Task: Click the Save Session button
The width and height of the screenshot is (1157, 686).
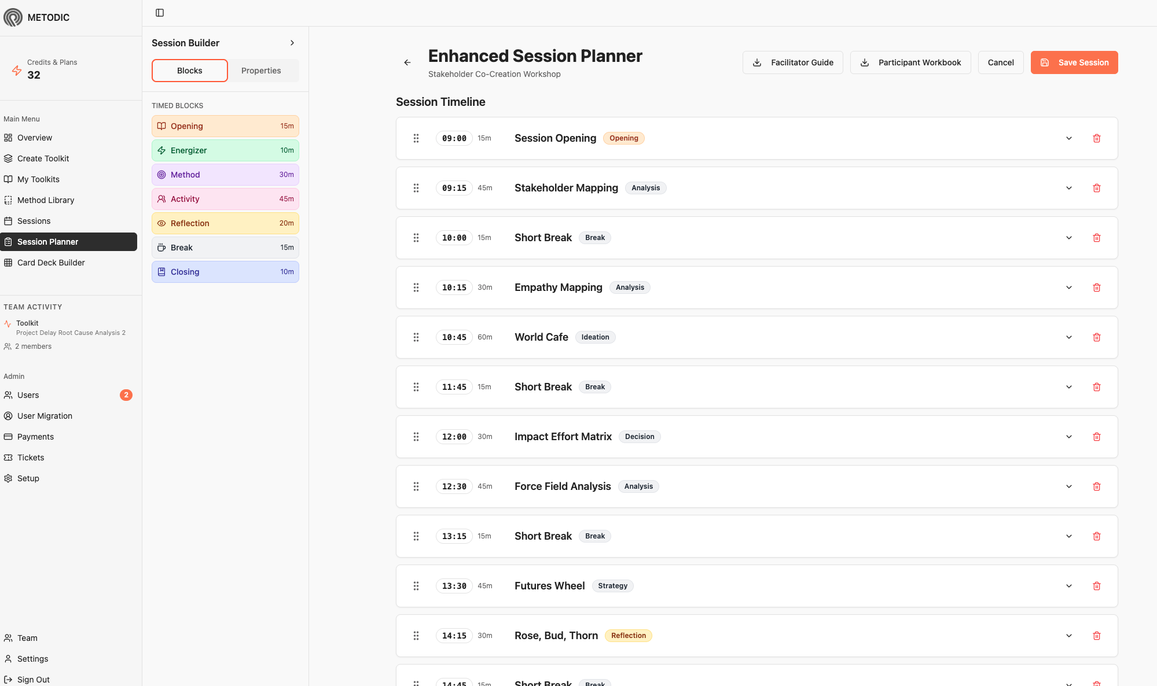Action: [x=1074, y=62]
